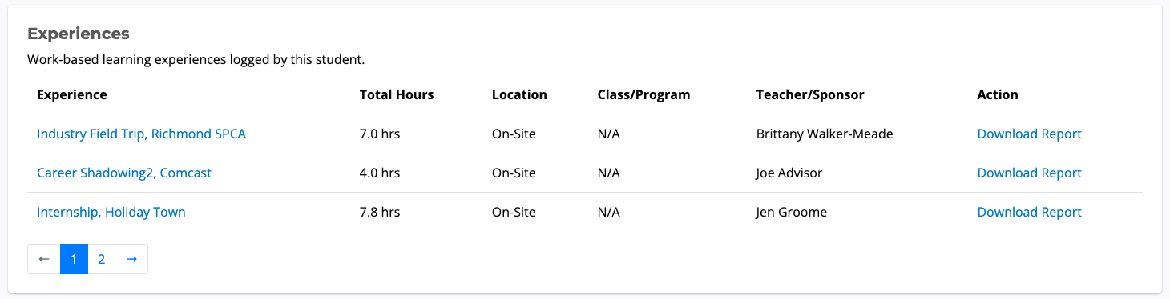Image resolution: width=1170 pixels, height=299 pixels.
Task: Click the Total Hours column header
Action: (x=397, y=94)
